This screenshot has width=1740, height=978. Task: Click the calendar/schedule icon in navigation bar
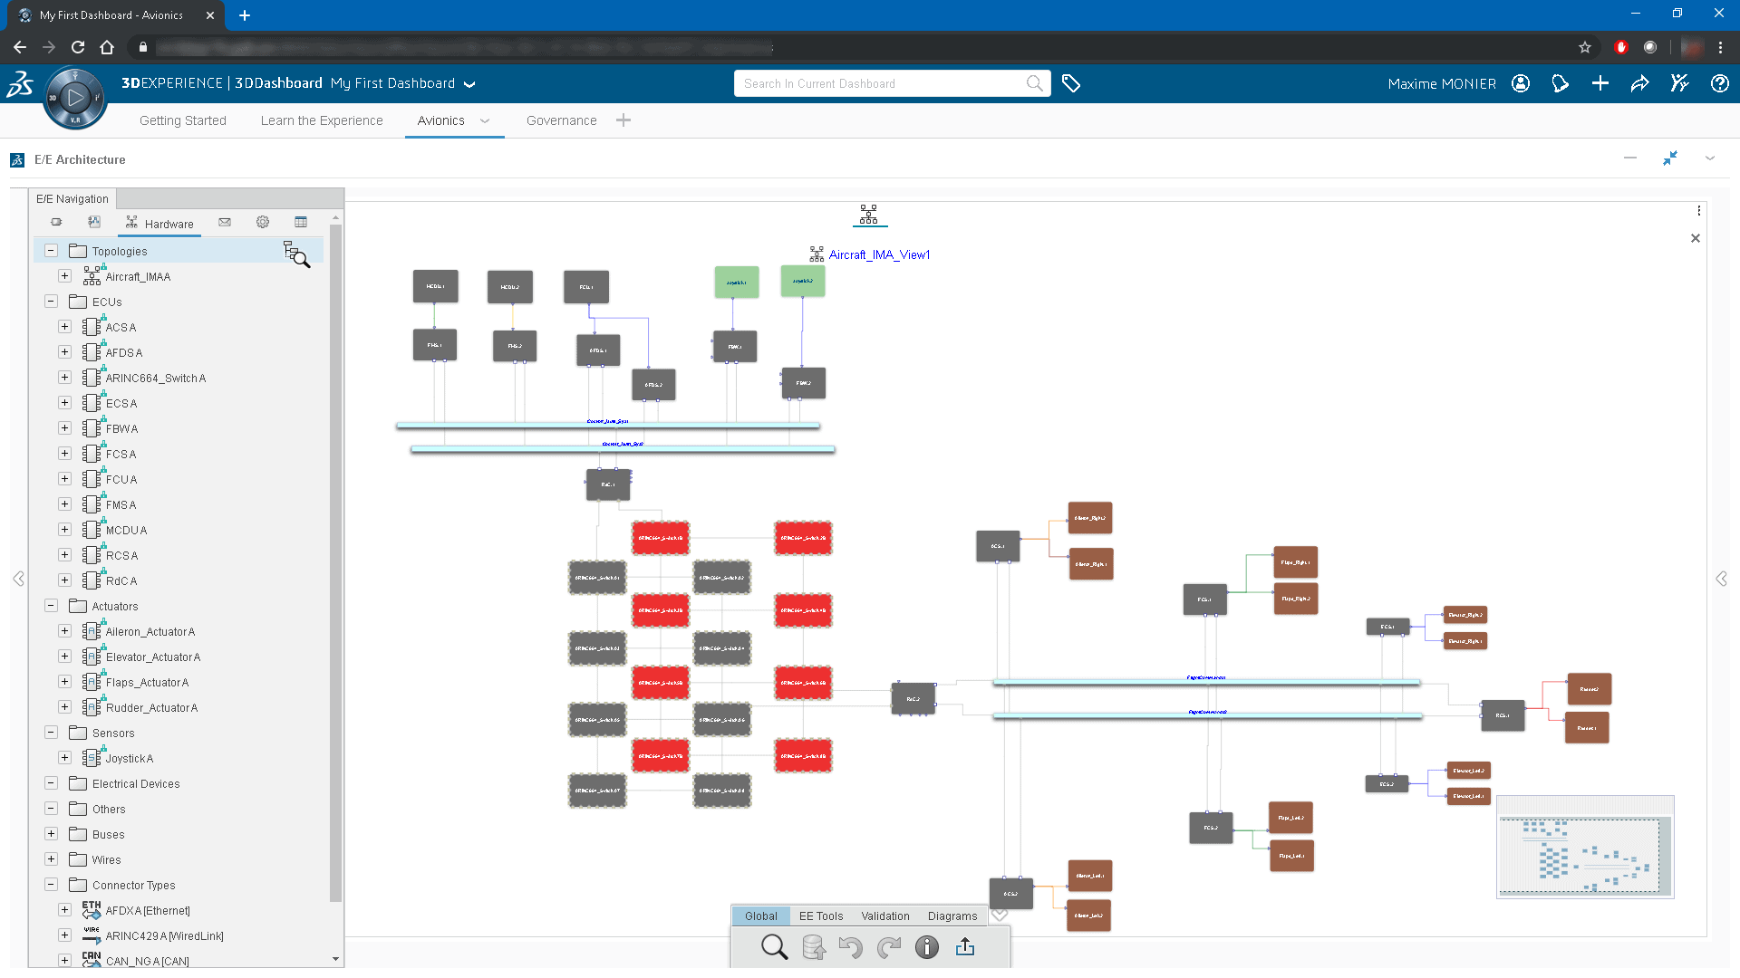[x=301, y=222]
